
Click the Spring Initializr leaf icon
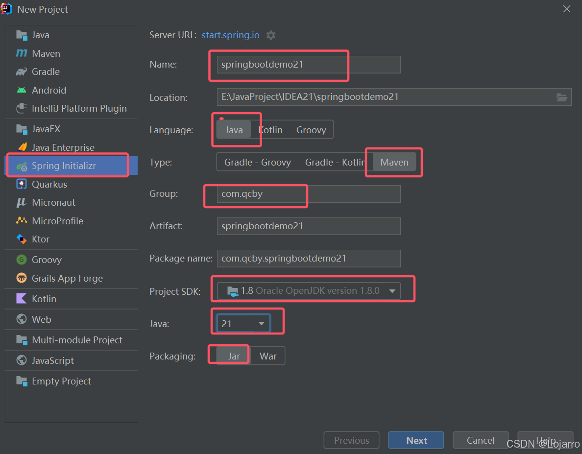pos(22,166)
